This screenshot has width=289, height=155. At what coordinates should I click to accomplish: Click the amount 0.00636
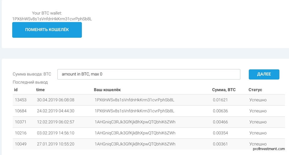click(221, 111)
